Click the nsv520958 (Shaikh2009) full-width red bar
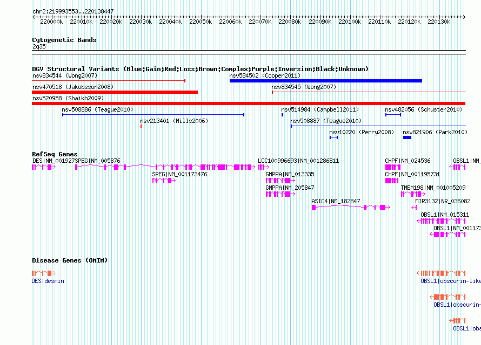 [x=249, y=103]
